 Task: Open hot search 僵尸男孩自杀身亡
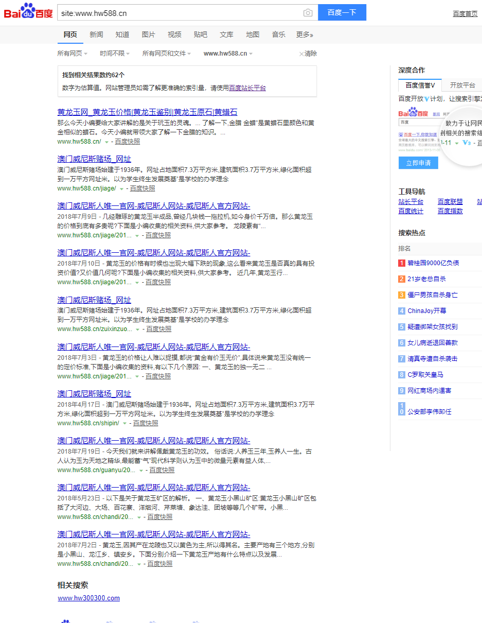coord(433,295)
